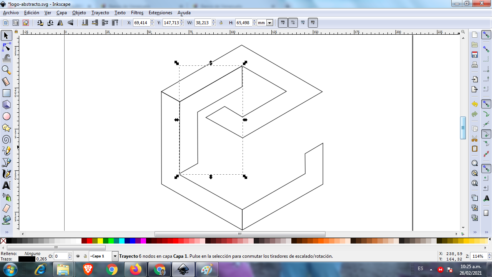The height and width of the screenshot is (277, 492).
Task: Select the Ellipse circle tool
Action: point(6,116)
